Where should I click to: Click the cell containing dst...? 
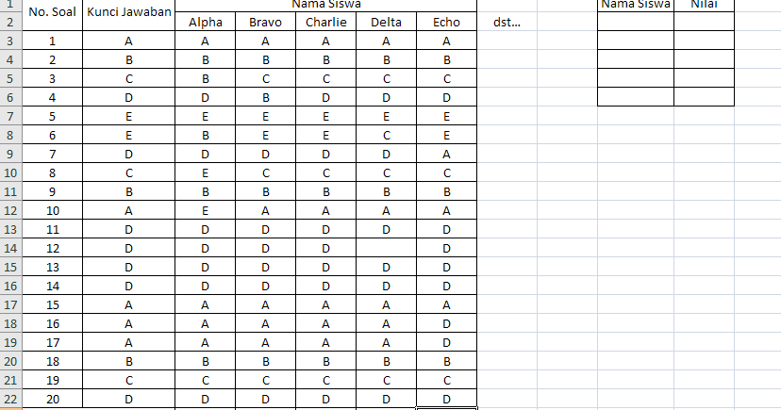507,22
